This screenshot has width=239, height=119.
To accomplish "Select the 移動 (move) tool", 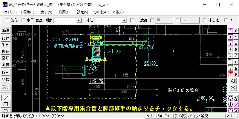I will point(6,79).
